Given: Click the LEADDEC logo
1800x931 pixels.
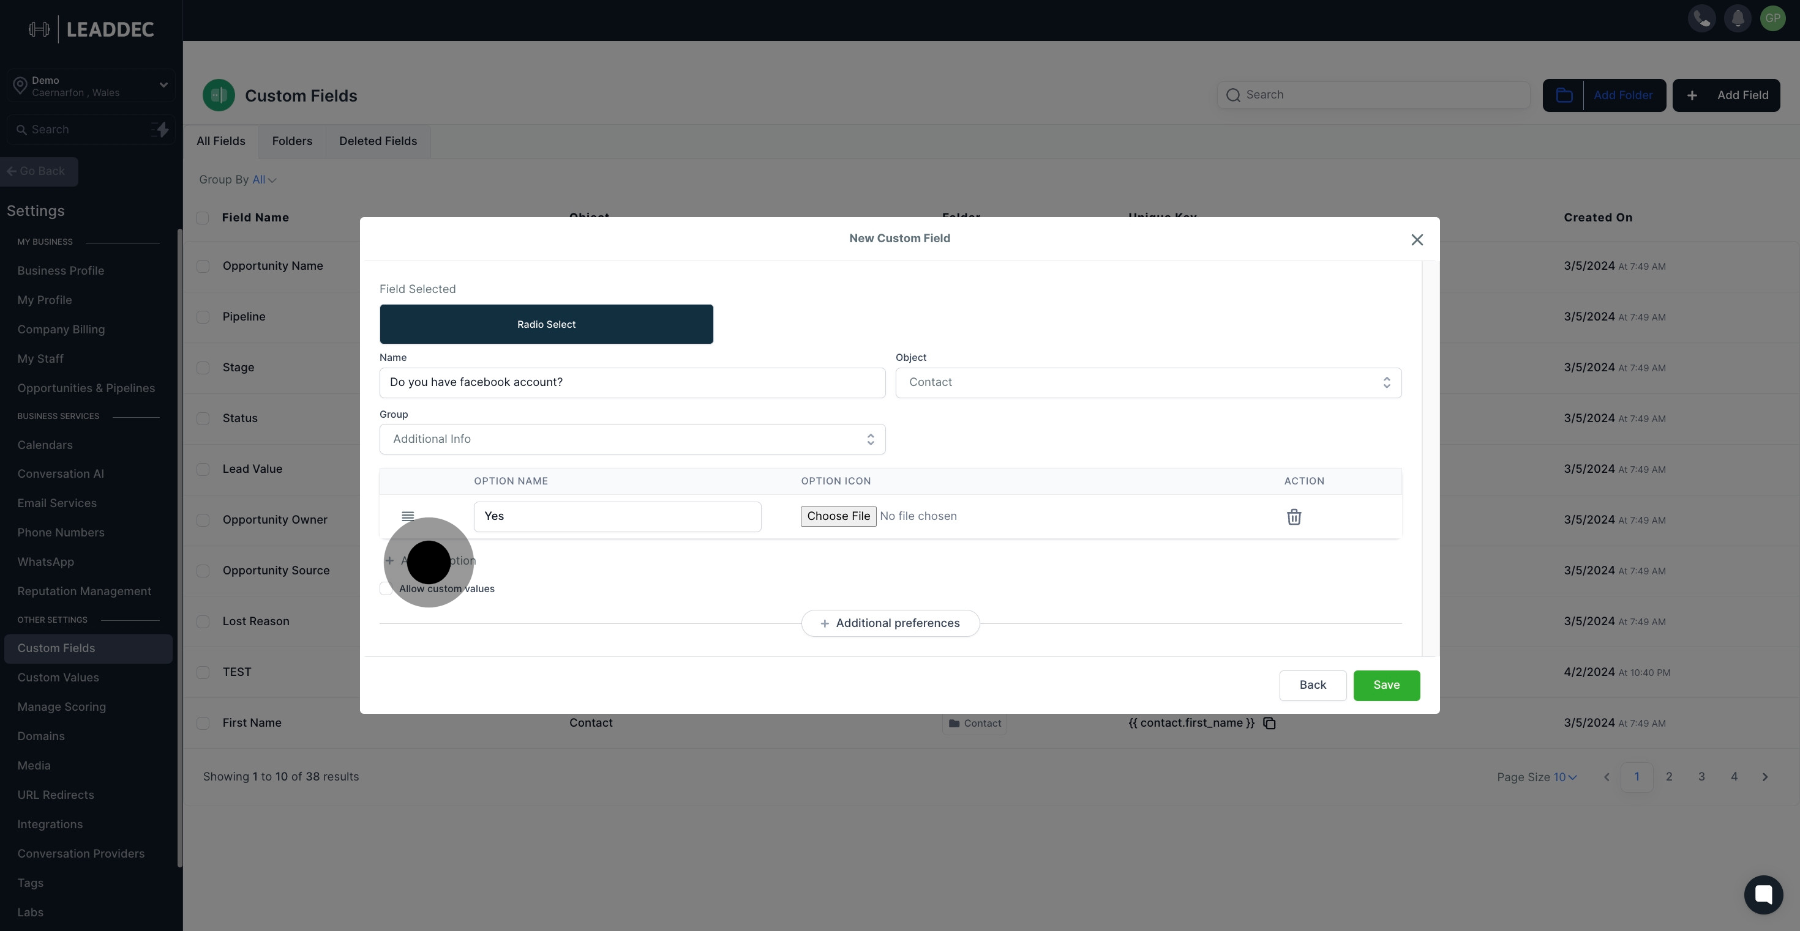Looking at the screenshot, I should [92, 29].
